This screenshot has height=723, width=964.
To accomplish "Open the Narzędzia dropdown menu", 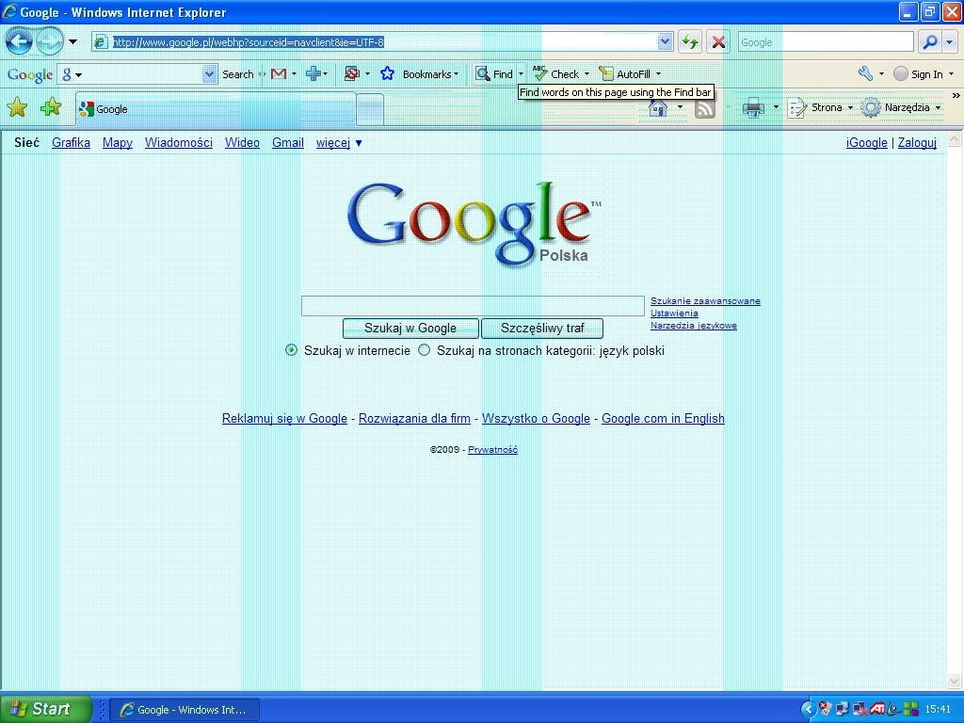I will [x=901, y=107].
